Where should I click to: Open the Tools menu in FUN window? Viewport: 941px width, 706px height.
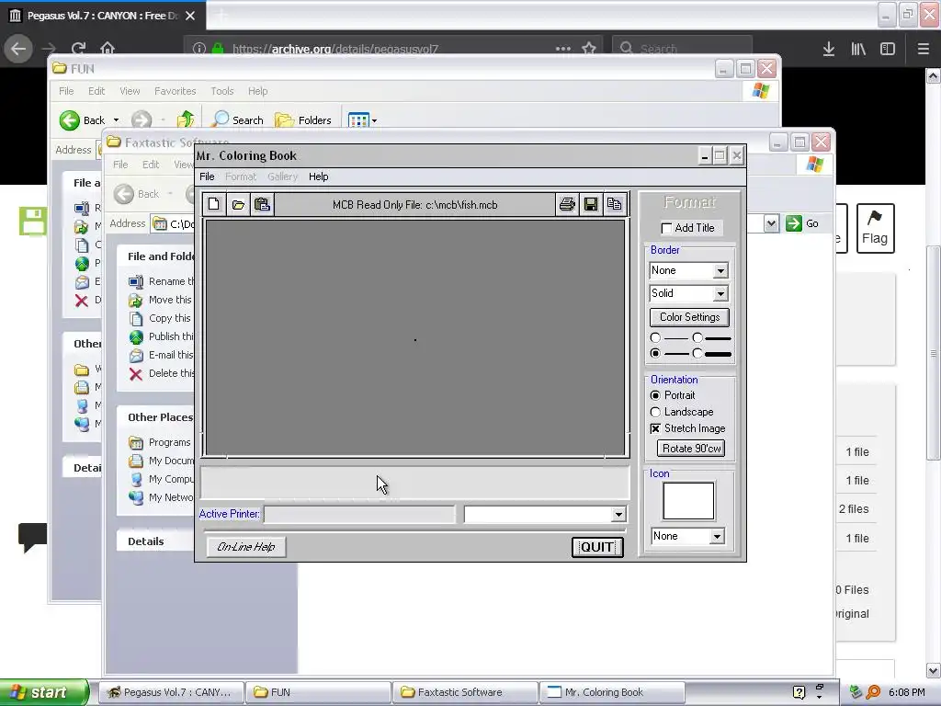(x=222, y=91)
